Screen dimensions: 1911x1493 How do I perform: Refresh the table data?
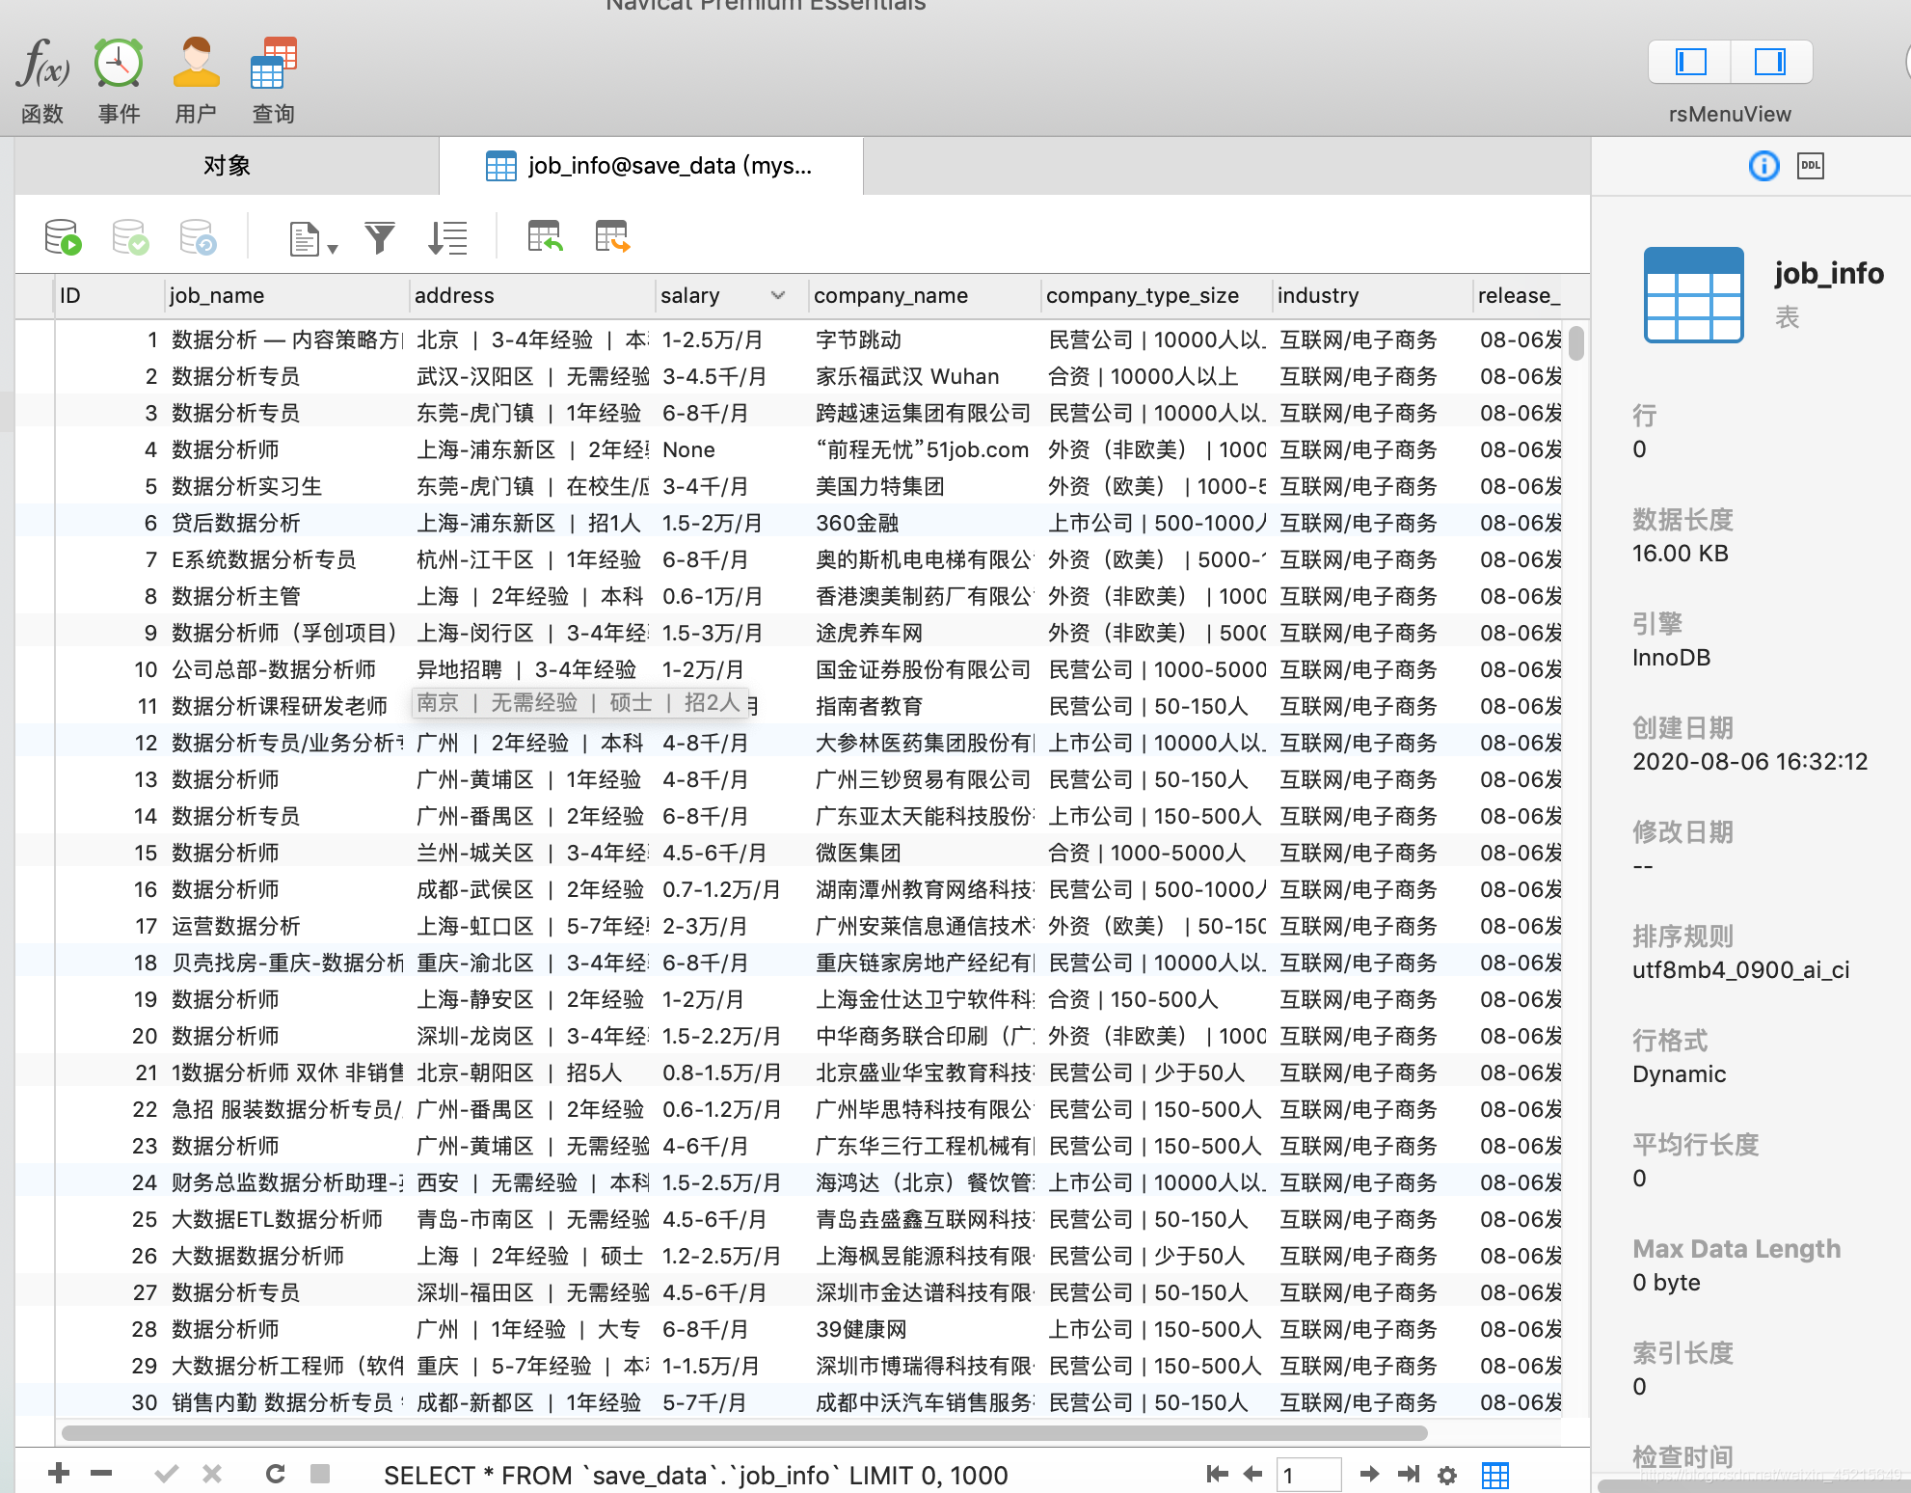276,1474
